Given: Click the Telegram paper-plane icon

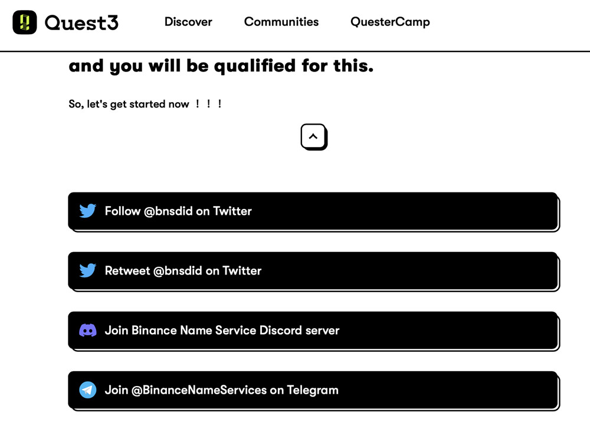Looking at the screenshot, I should point(88,390).
